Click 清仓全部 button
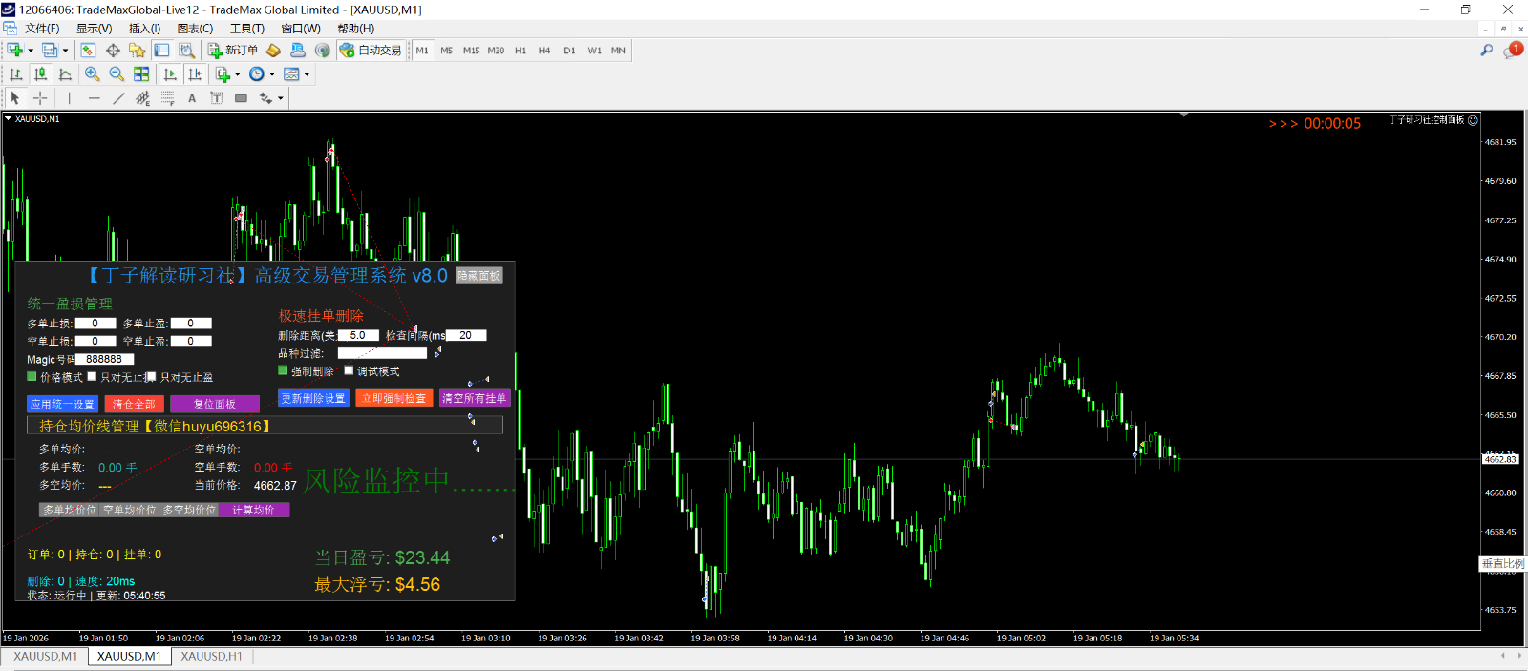1528x671 pixels. point(134,404)
